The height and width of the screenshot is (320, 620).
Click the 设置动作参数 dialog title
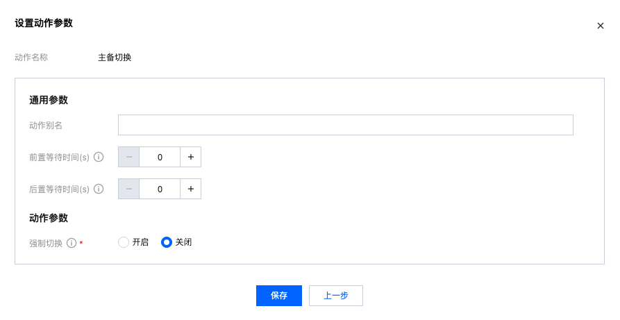tap(44, 23)
